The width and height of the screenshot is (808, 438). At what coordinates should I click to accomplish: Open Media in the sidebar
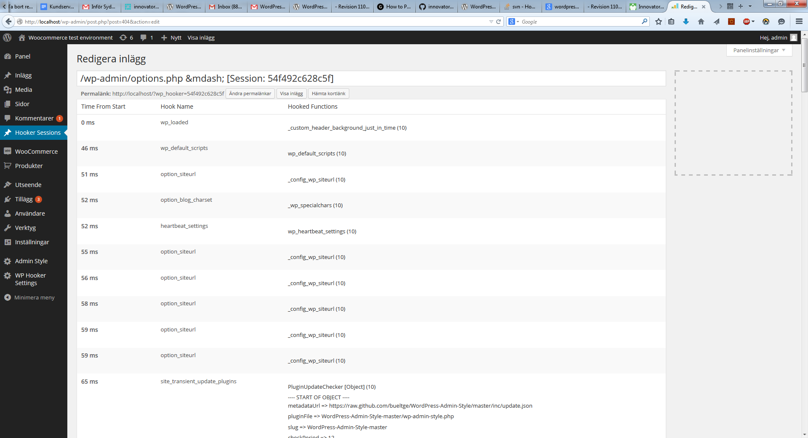(34, 90)
